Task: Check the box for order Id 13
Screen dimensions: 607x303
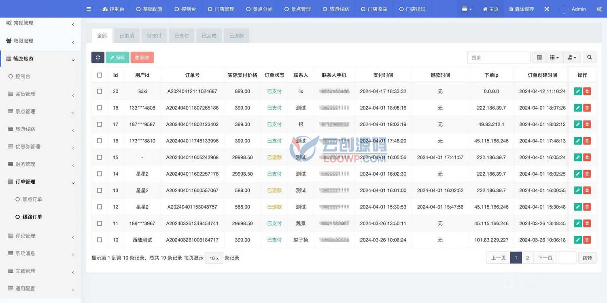Action: point(100,190)
